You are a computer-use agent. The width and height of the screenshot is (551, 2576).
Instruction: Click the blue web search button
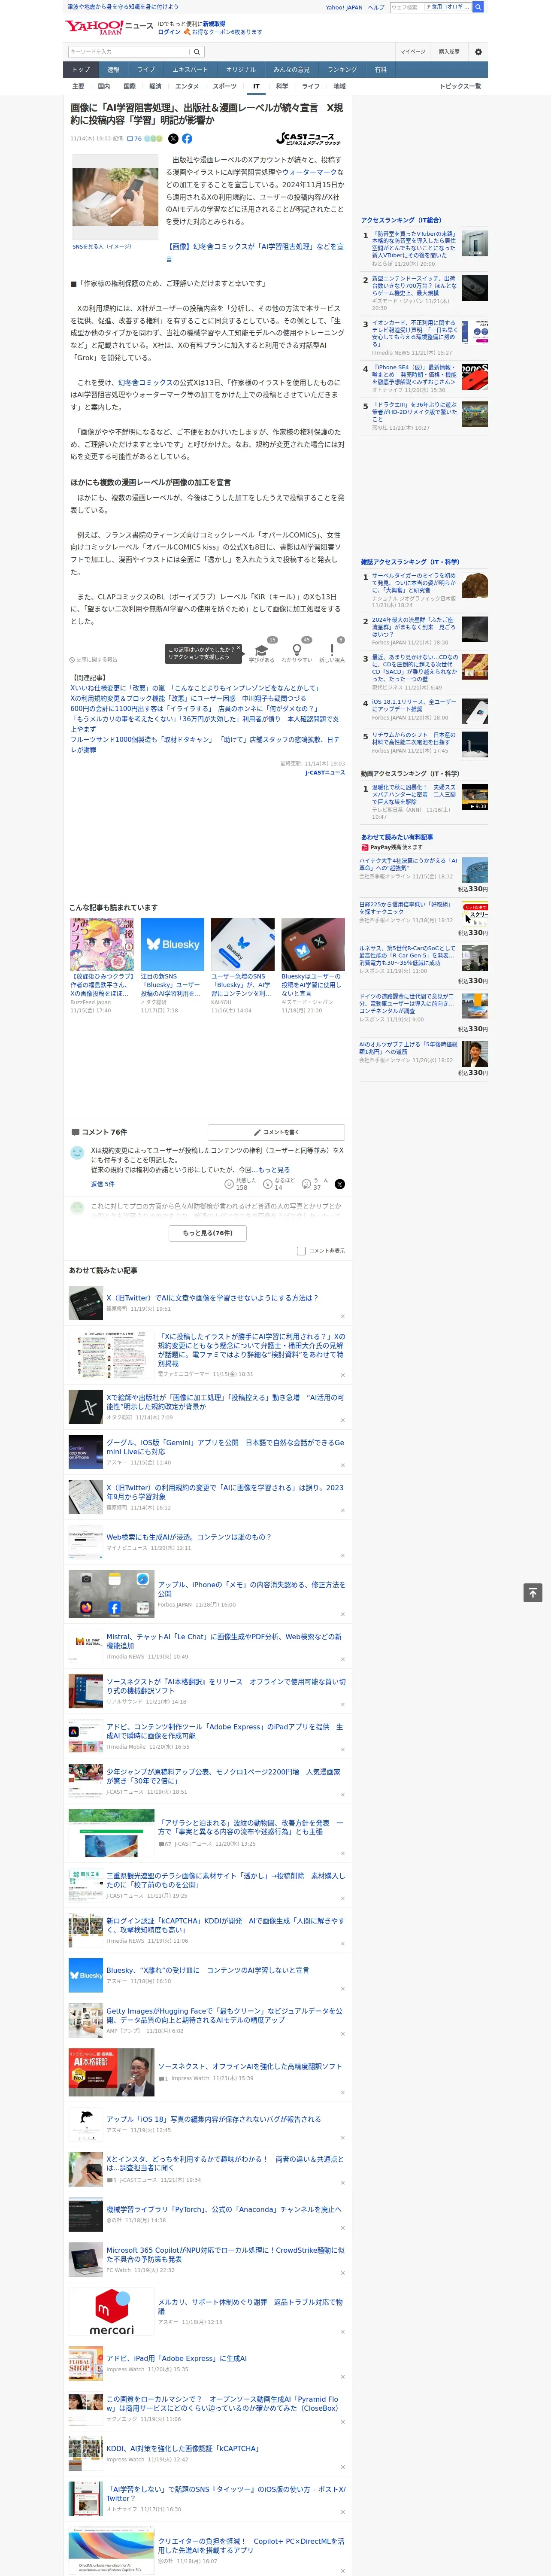[x=478, y=7]
